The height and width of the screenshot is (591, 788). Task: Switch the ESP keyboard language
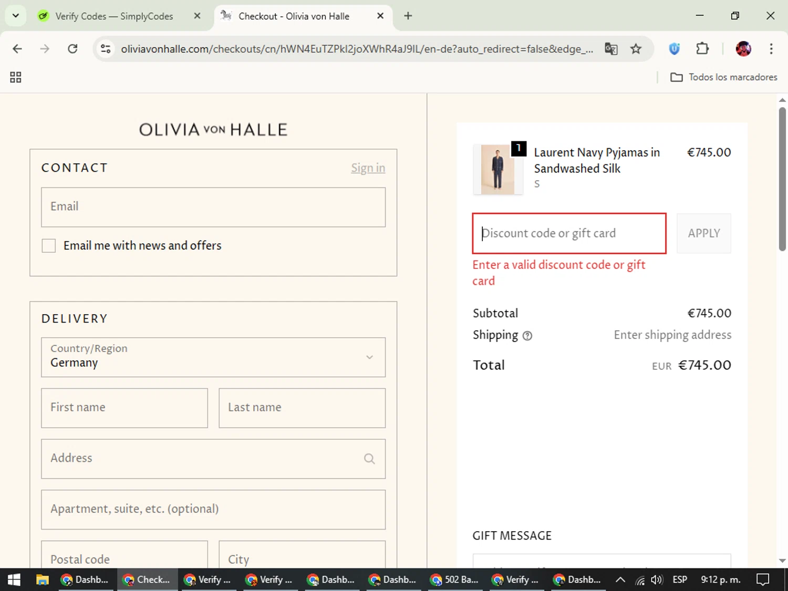click(x=680, y=579)
